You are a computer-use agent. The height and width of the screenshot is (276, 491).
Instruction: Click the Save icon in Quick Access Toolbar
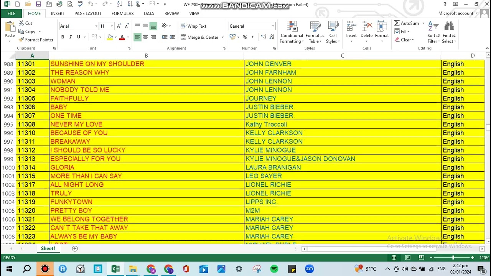pos(38,4)
